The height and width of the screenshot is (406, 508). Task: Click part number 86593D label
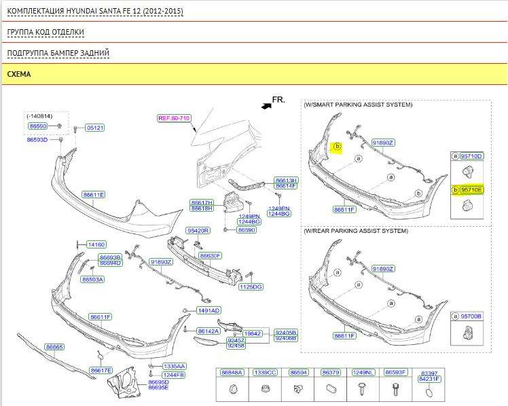37,140
